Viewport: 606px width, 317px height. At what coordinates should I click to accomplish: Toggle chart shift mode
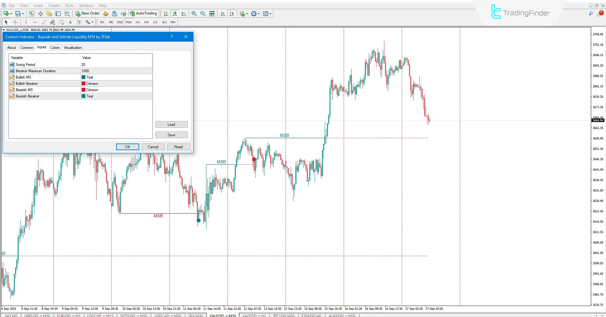(x=232, y=14)
